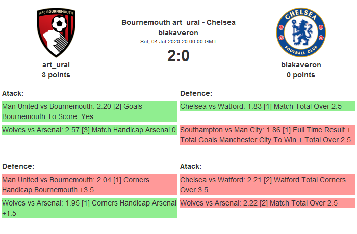Image resolution: width=357 pixels, height=234 pixels.
Task: Open the Bournemouth art_ural - Chelsea biakaveron match title
Action: 178,27
